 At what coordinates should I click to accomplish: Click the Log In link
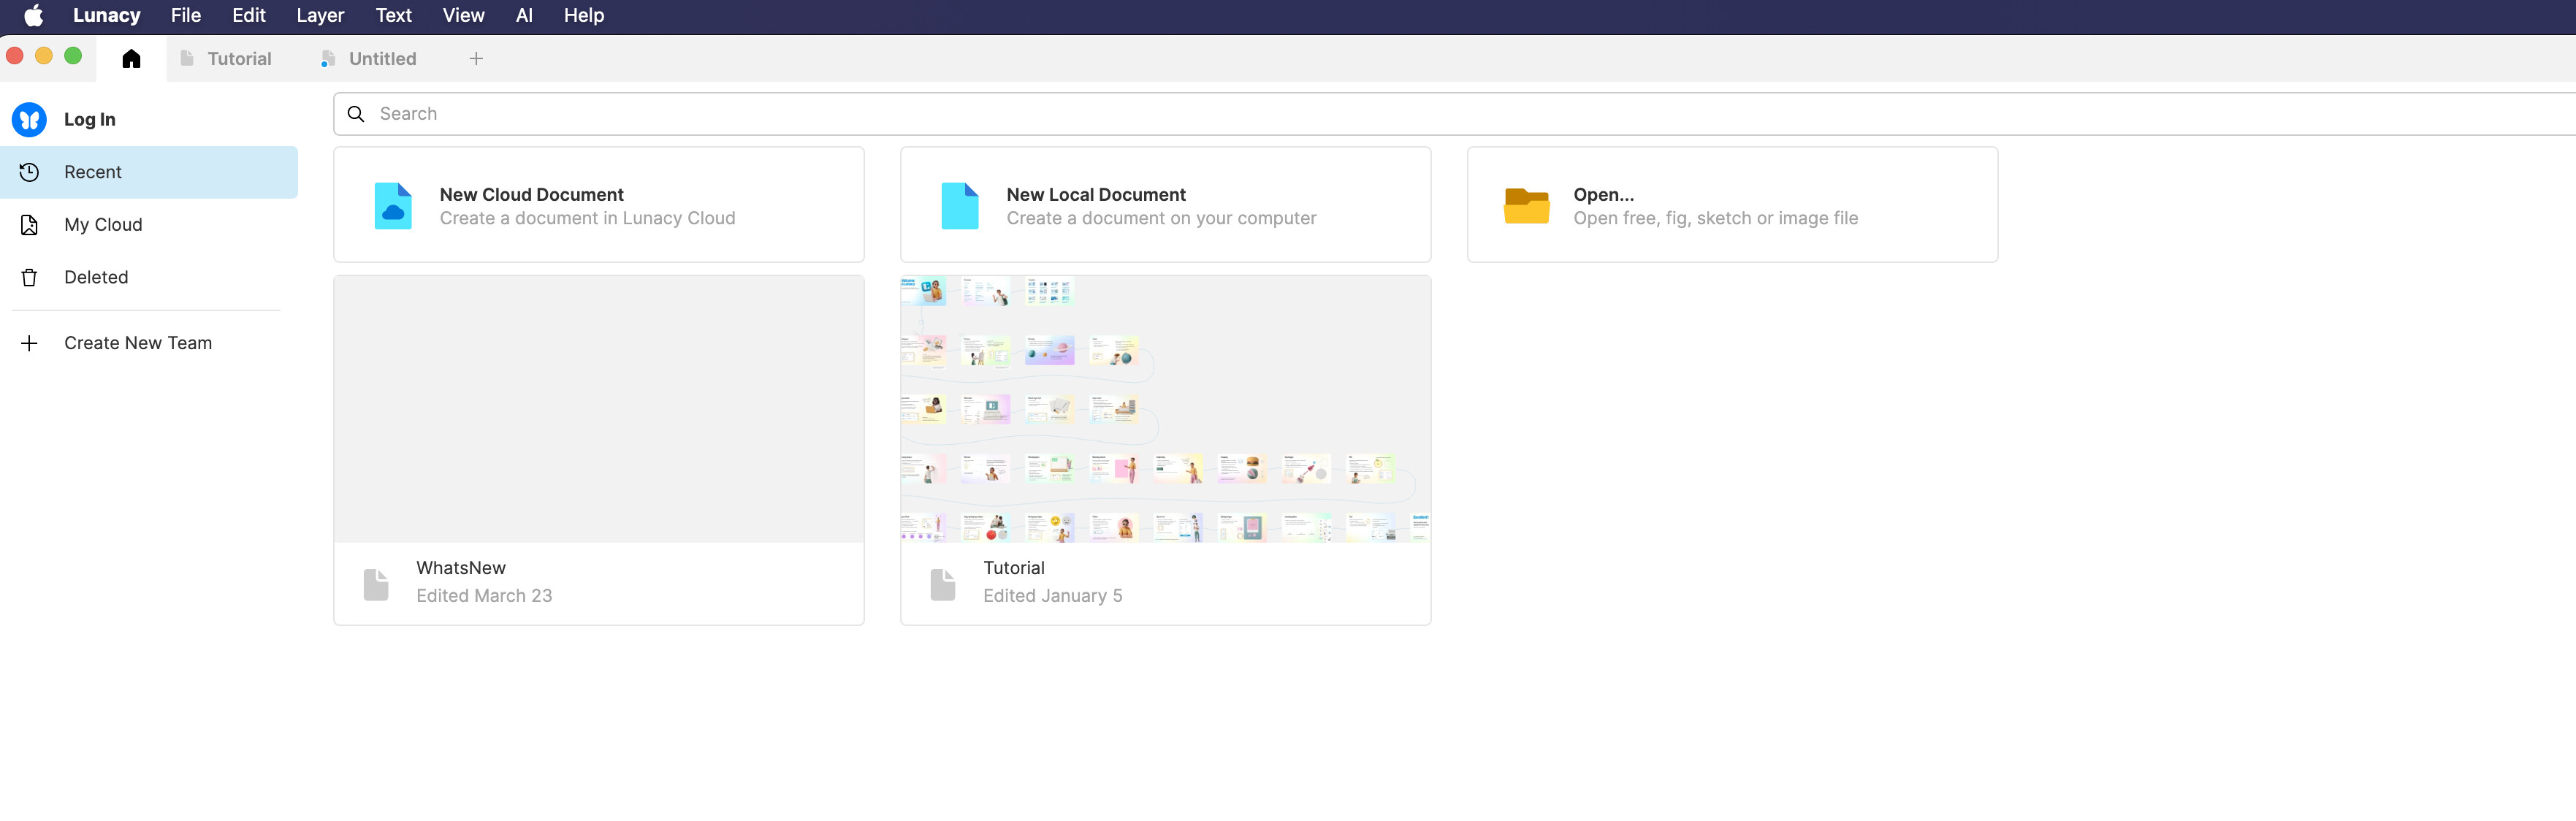click(x=90, y=120)
